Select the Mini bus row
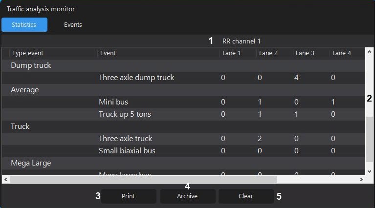Image resolution: width=376 pixels, height=208 pixels. tap(113, 102)
